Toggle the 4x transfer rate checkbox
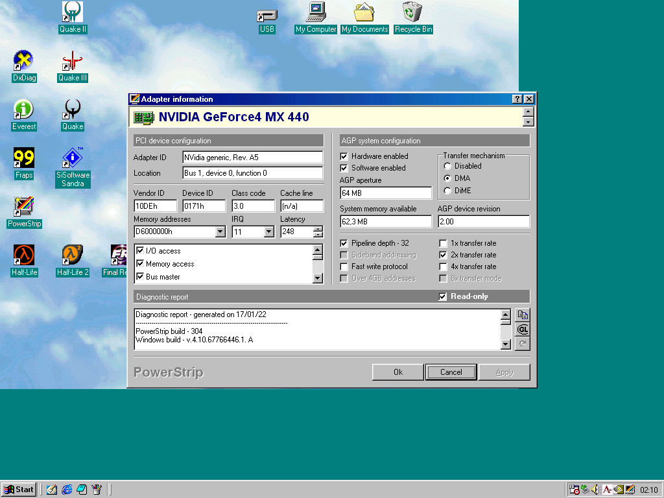This screenshot has width=664, height=498. (444, 267)
